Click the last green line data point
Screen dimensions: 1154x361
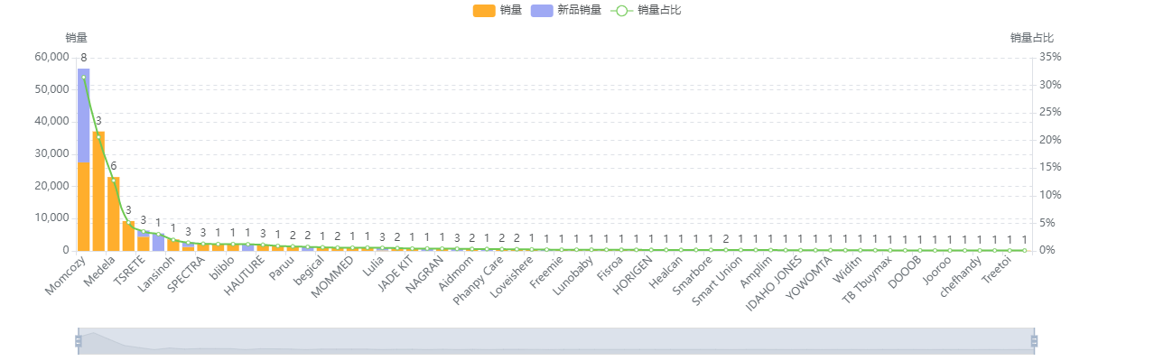coord(1025,250)
